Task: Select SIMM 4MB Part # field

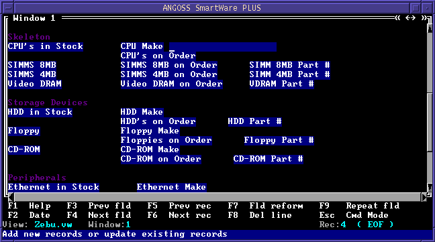Action: point(289,74)
